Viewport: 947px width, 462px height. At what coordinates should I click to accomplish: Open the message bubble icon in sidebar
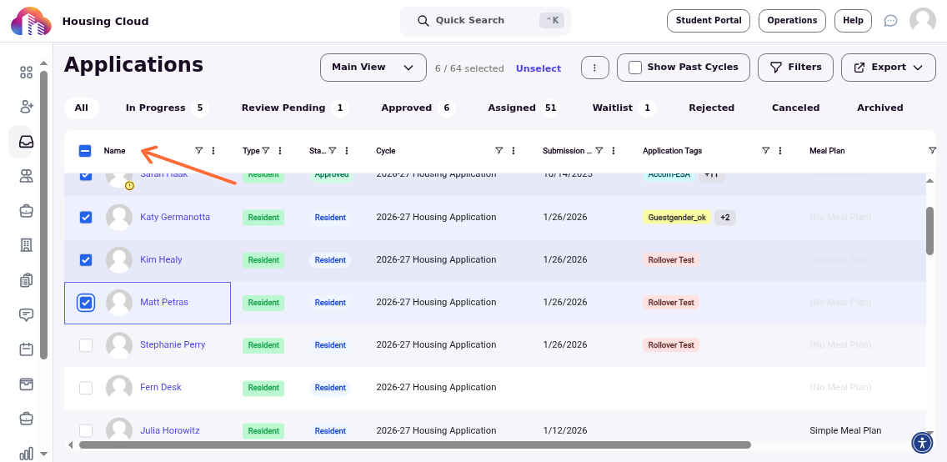point(26,314)
